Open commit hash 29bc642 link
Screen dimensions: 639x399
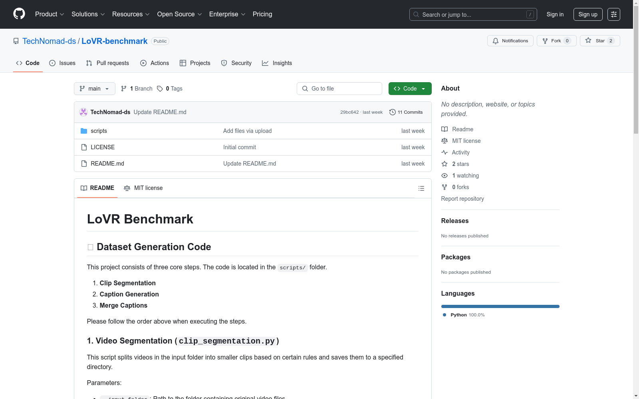[349, 112]
